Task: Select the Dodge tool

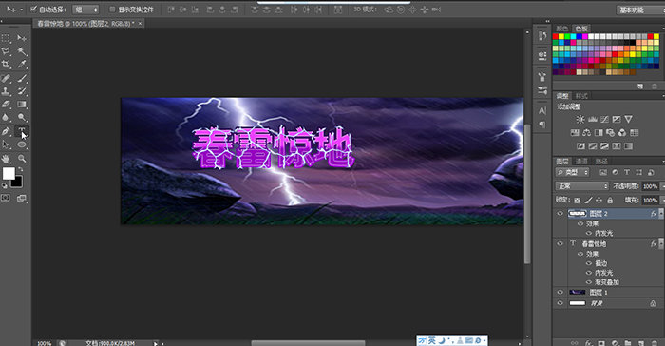Action: pyautogui.click(x=22, y=118)
